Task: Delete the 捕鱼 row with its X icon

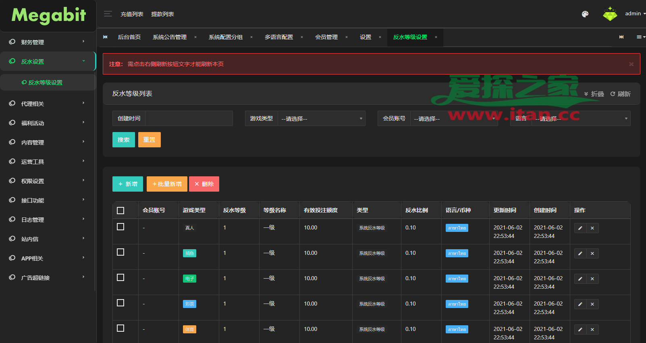Action: [x=592, y=254]
